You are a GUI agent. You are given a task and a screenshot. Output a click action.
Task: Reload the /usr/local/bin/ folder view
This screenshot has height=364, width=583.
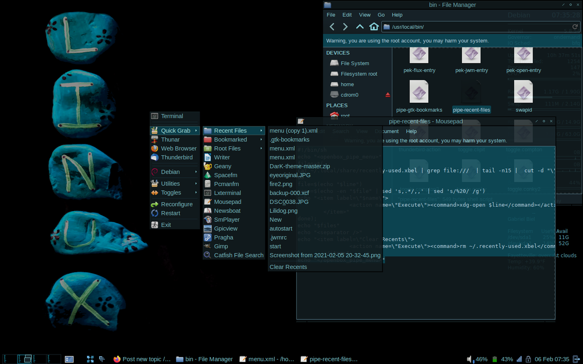click(x=575, y=27)
